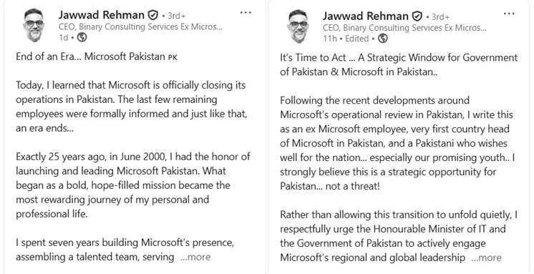534x274 pixels.
Task: Click the CEO, Binary Consulting headline on the right post
Action: (404, 28)
